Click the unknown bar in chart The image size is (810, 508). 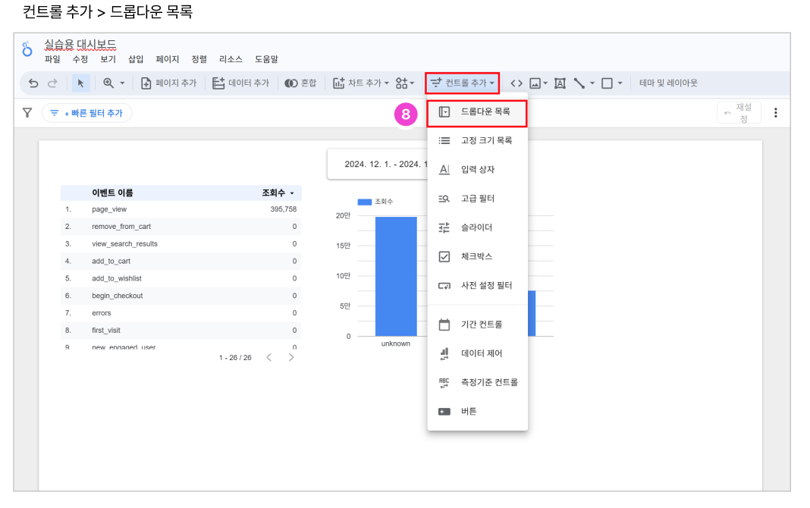pos(396,276)
